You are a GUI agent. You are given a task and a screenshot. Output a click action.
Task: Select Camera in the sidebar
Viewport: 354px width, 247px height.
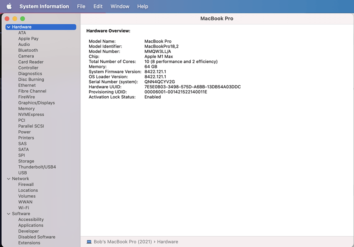pos(26,56)
